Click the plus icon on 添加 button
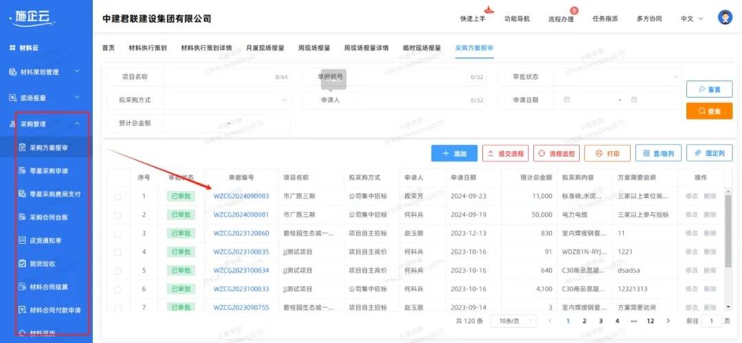 point(446,153)
